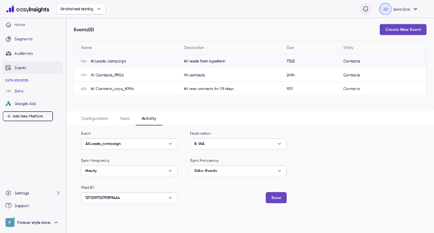
Task: Open the Destination dropdown showing IL WA
Action: 239,144
